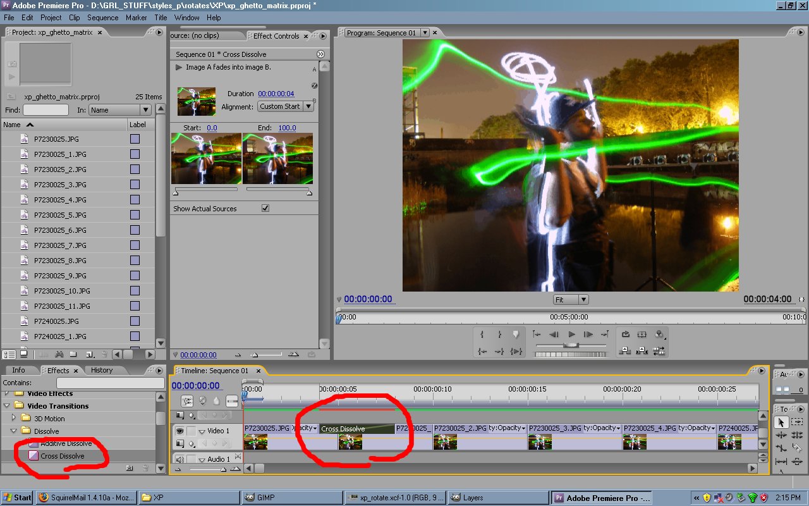
Task: Select the Selection tool in Tools panel
Action: click(x=782, y=422)
